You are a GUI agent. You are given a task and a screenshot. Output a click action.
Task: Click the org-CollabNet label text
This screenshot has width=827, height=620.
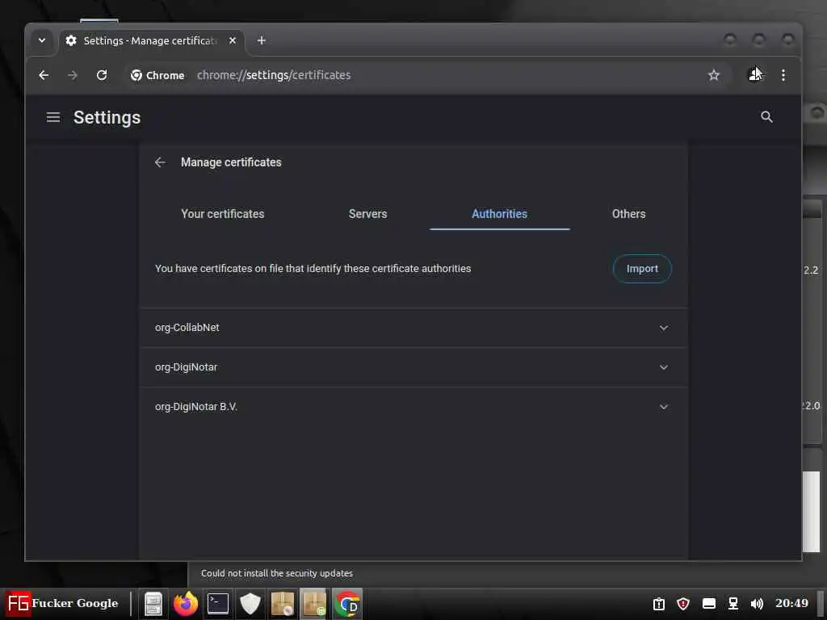[187, 328]
